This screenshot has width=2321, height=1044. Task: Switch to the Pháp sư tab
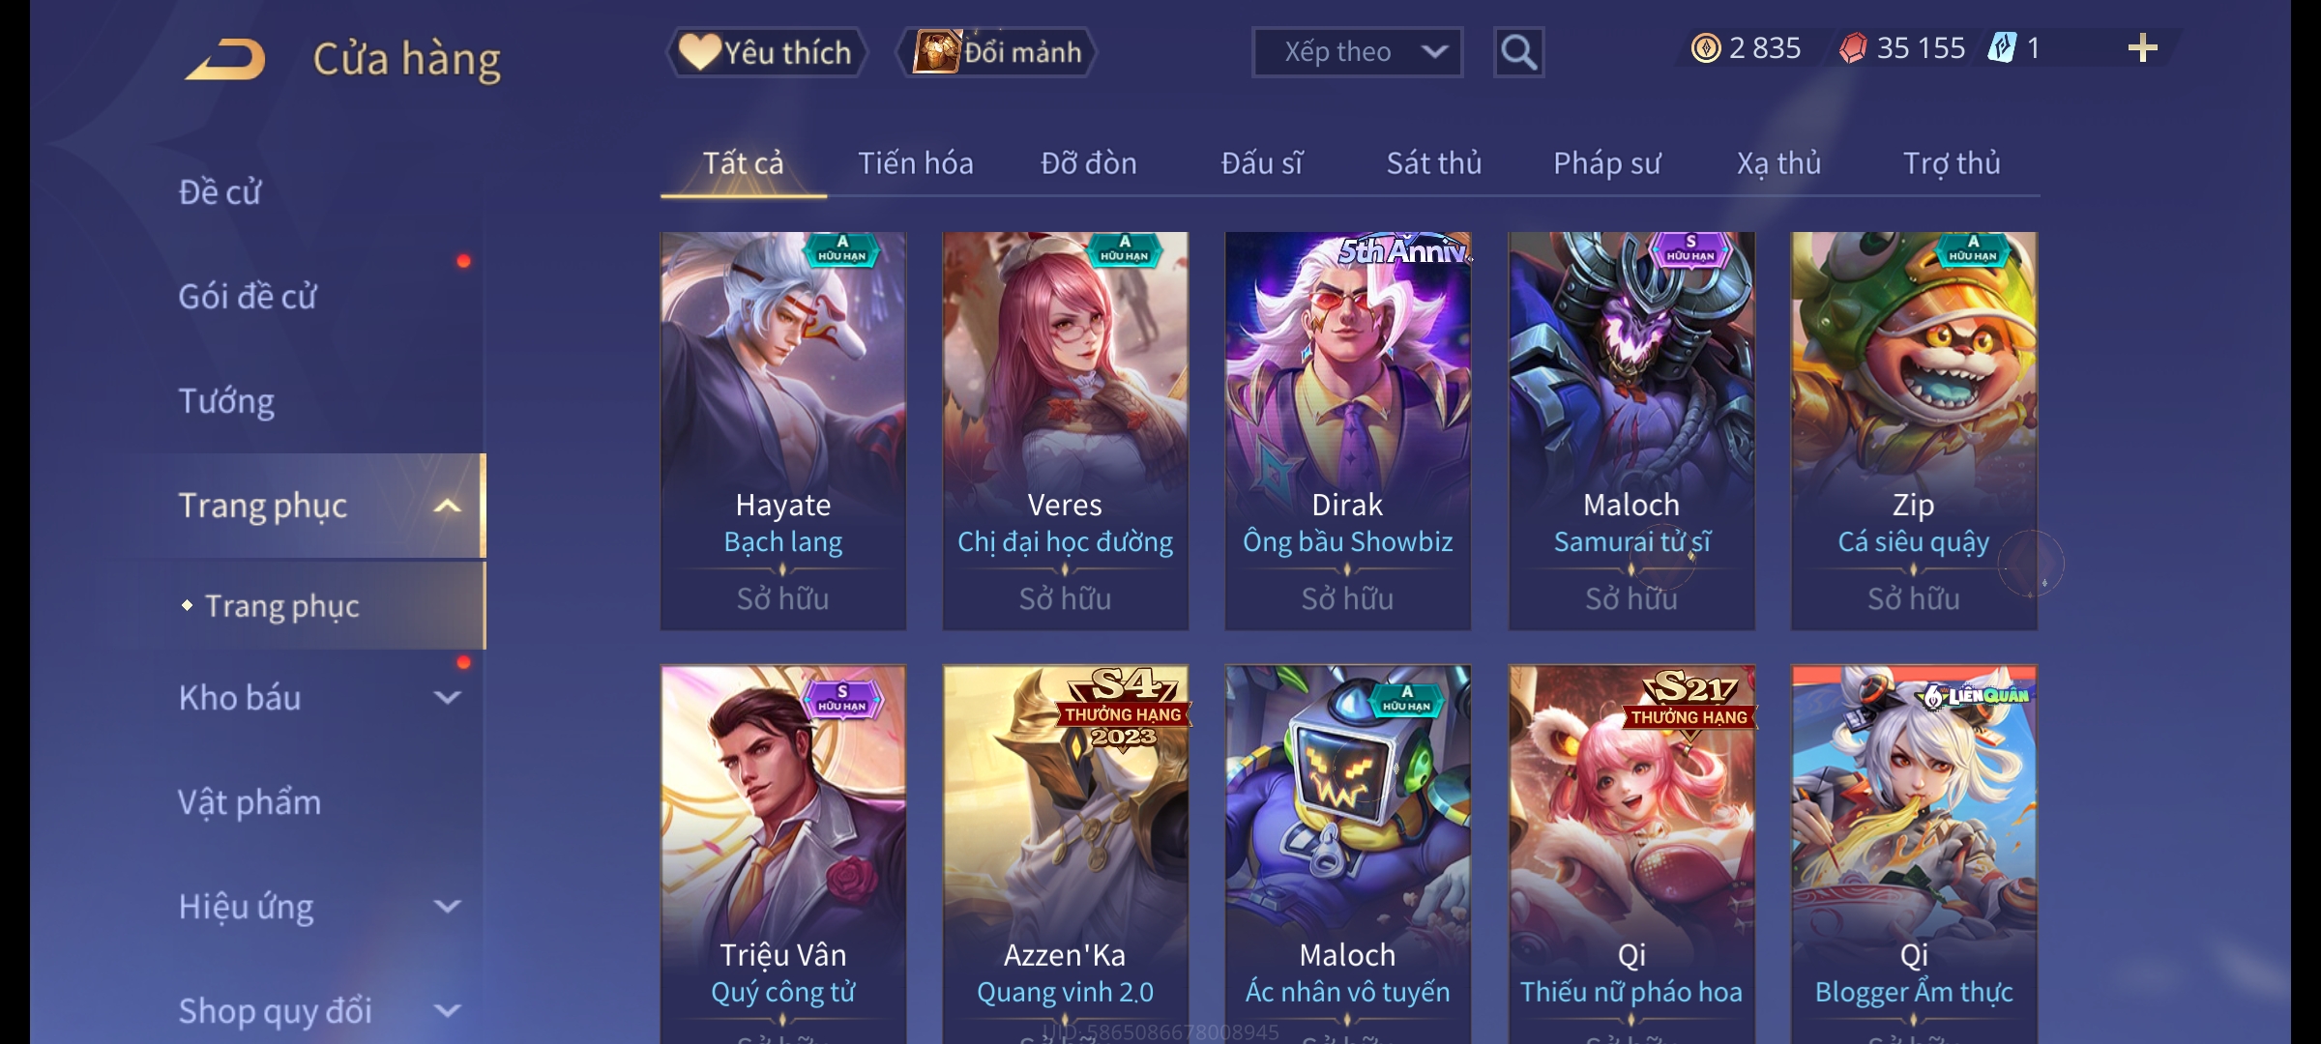(1606, 163)
